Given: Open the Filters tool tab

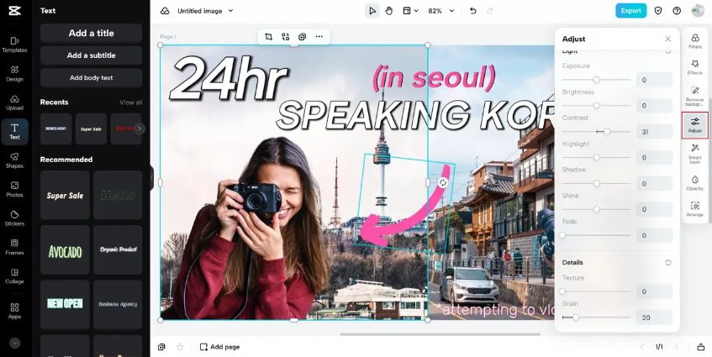Looking at the screenshot, I should pos(694,41).
